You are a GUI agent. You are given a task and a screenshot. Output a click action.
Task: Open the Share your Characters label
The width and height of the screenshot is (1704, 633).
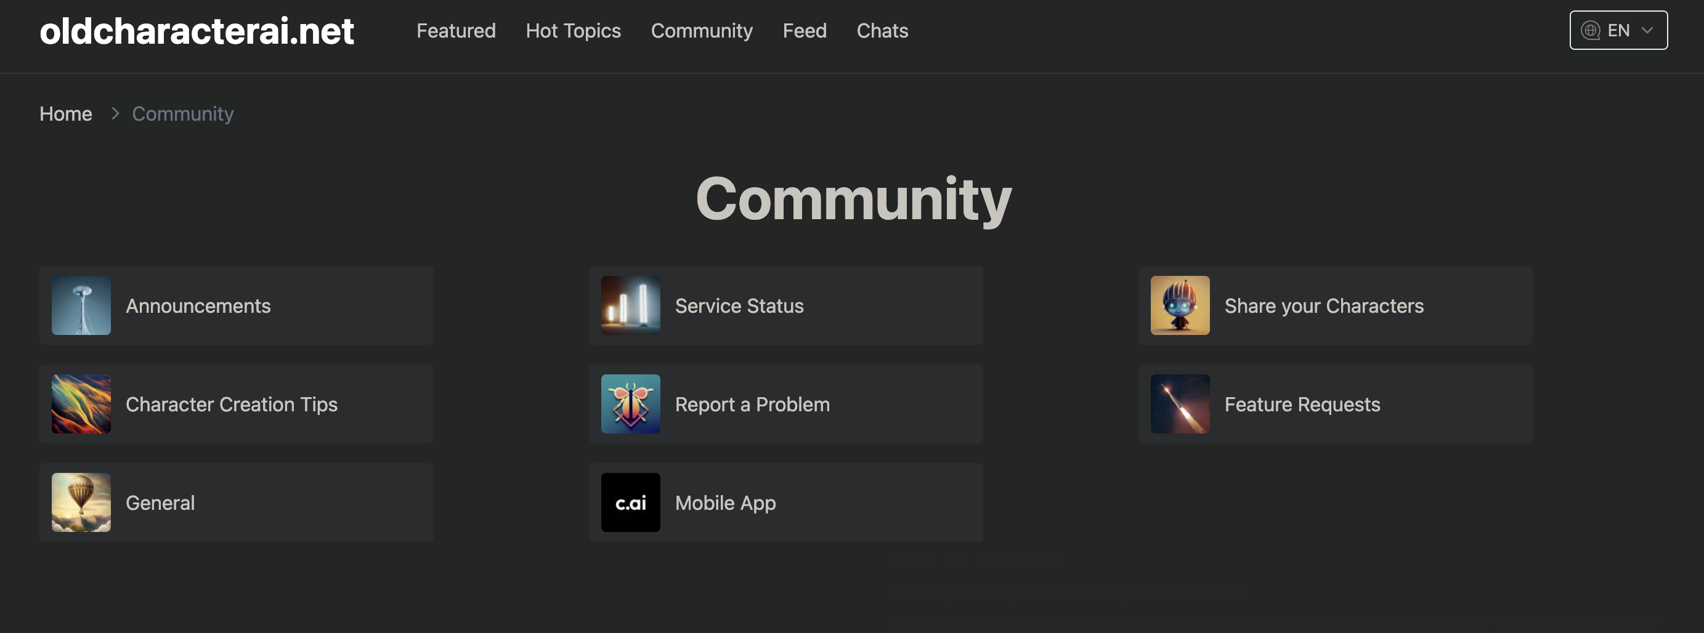click(x=1324, y=305)
